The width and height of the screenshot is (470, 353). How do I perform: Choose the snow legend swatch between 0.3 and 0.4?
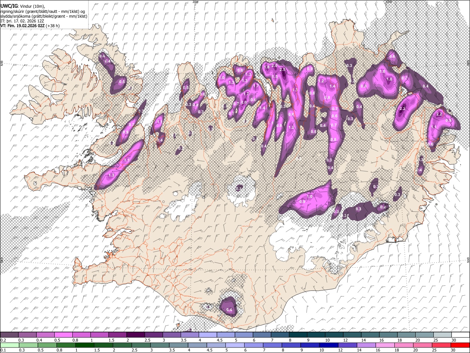click(x=27, y=335)
